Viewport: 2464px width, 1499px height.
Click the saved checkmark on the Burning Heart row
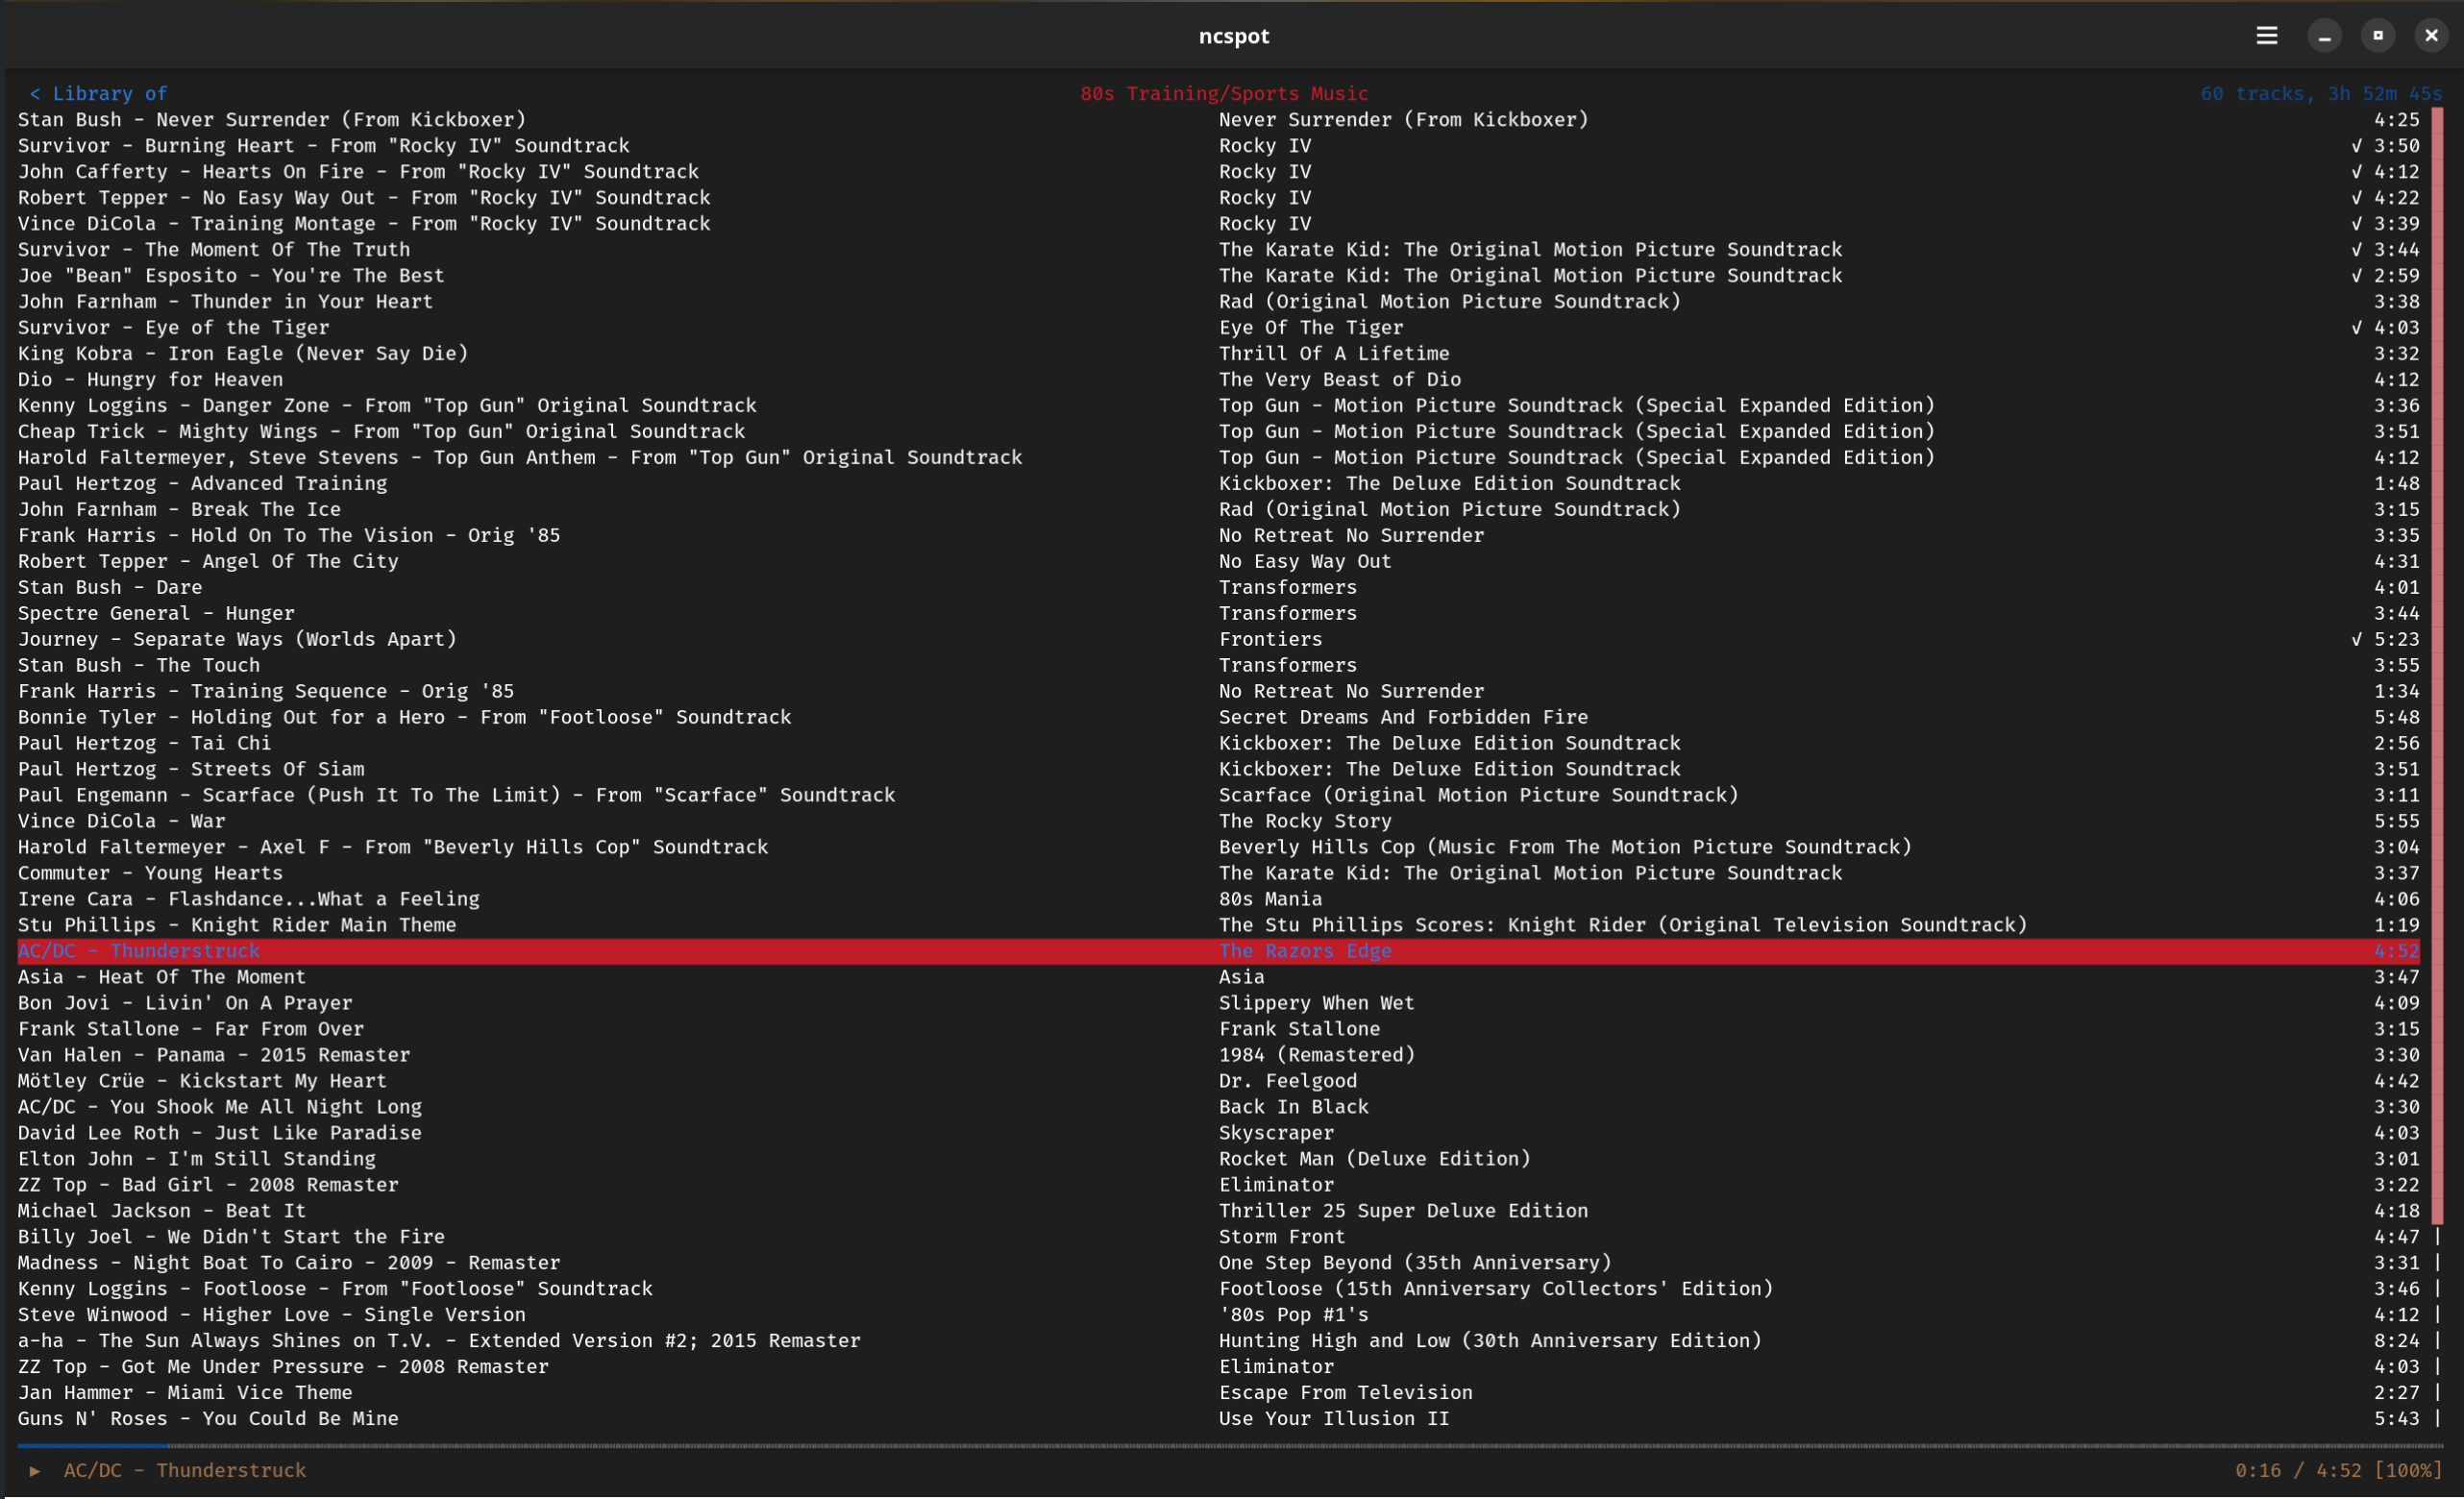(x=2357, y=146)
